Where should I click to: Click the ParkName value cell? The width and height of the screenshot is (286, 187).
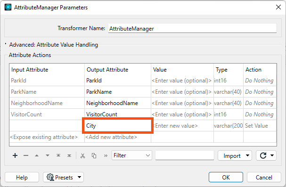[182, 92]
